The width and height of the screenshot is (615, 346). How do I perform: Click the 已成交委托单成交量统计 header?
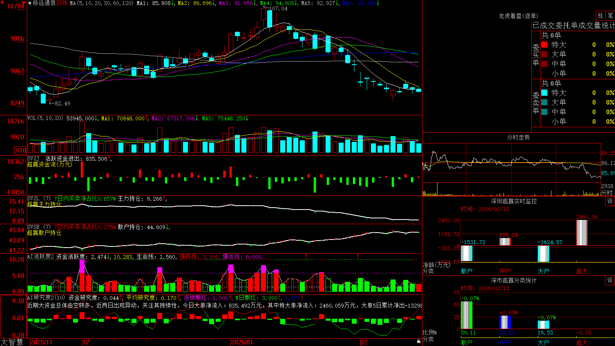573,25
